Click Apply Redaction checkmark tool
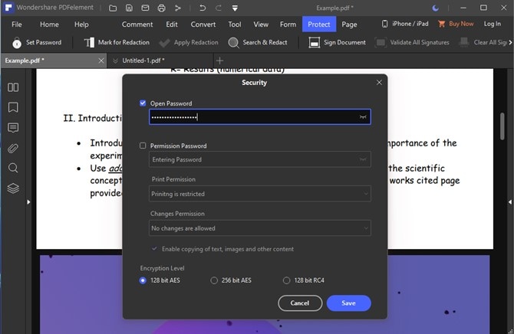514x334 pixels. coord(188,42)
